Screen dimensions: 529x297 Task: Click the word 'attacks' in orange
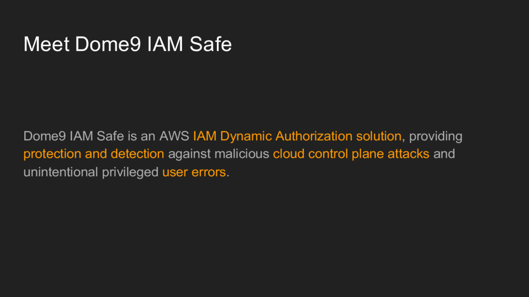(408, 154)
